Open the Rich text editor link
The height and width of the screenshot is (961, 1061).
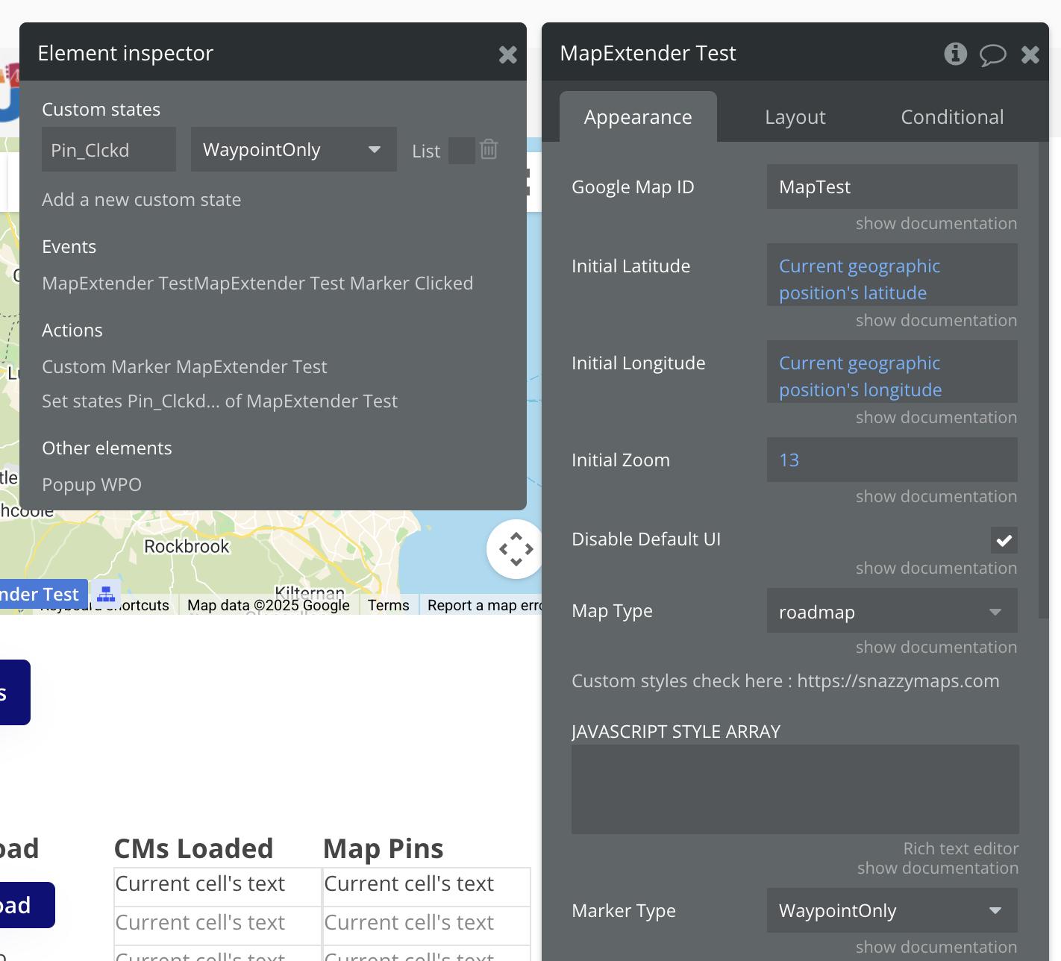point(961,849)
